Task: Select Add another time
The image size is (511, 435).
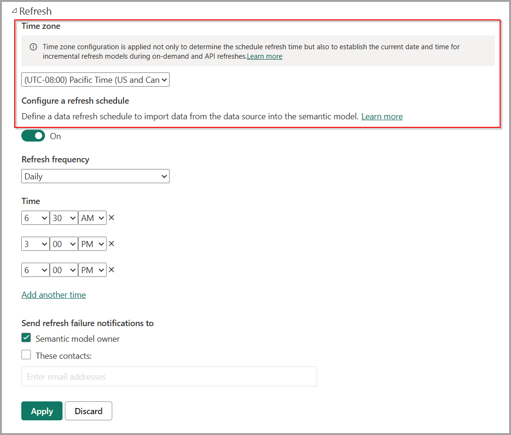Action: pos(53,294)
